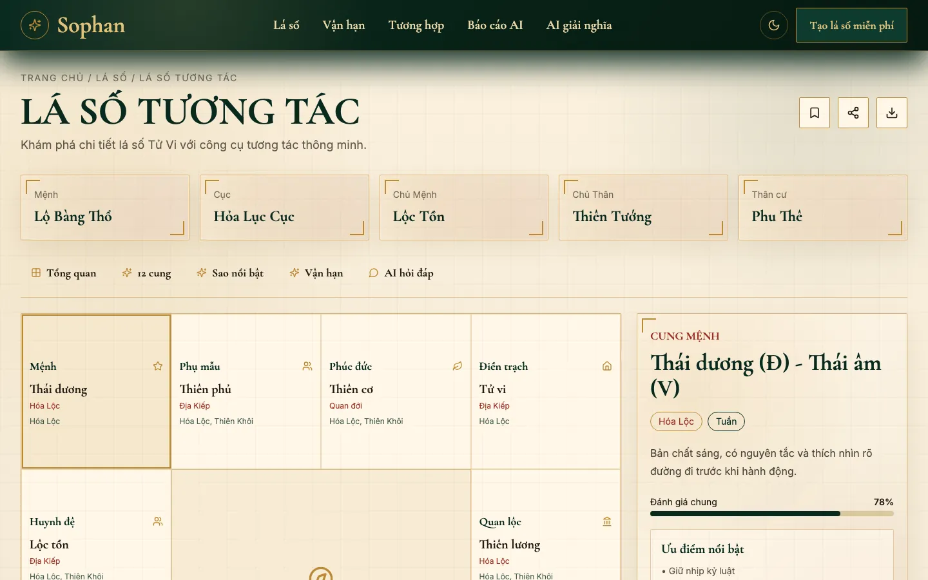Click the people icon in the Huynh đệ cell
The width and height of the screenshot is (928, 580).
(158, 521)
